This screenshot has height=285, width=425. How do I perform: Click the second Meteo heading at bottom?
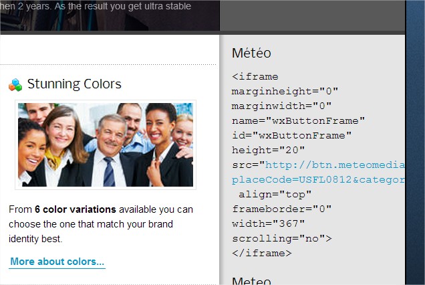251,281
